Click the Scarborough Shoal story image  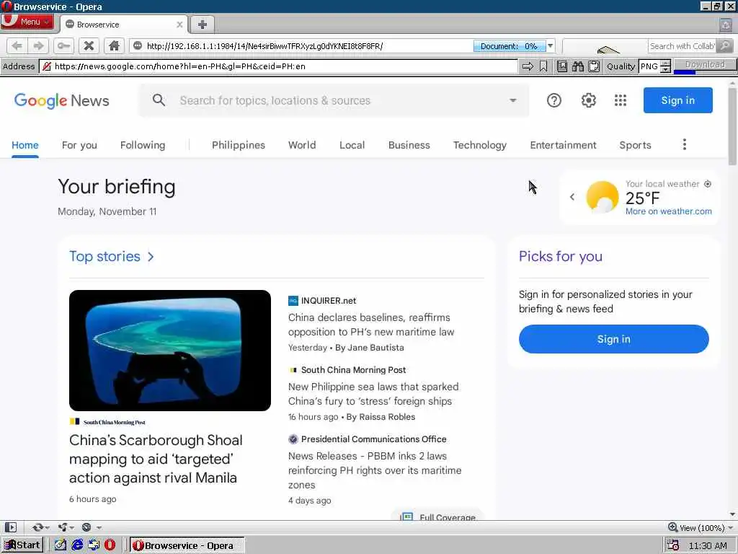tap(170, 351)
